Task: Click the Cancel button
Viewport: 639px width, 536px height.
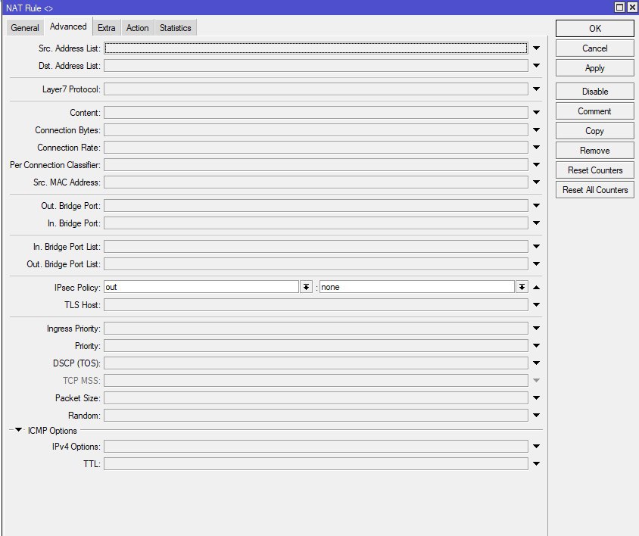Action: click(594, 48)
